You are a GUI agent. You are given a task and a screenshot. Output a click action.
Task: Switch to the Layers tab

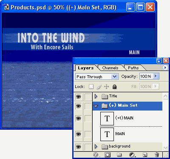(x=86, y=68)
